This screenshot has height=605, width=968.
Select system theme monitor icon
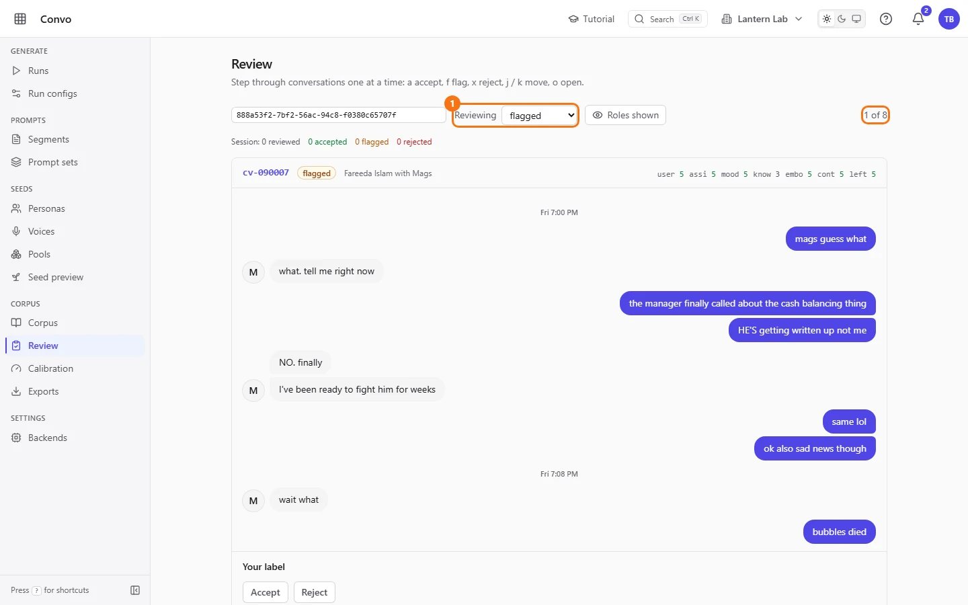tap(856, 19)
